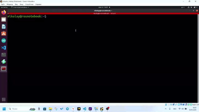Viewport: 199px width, 112px height.
Task: Open Yandex Browser on the taskbar
Action: [73, 109]
